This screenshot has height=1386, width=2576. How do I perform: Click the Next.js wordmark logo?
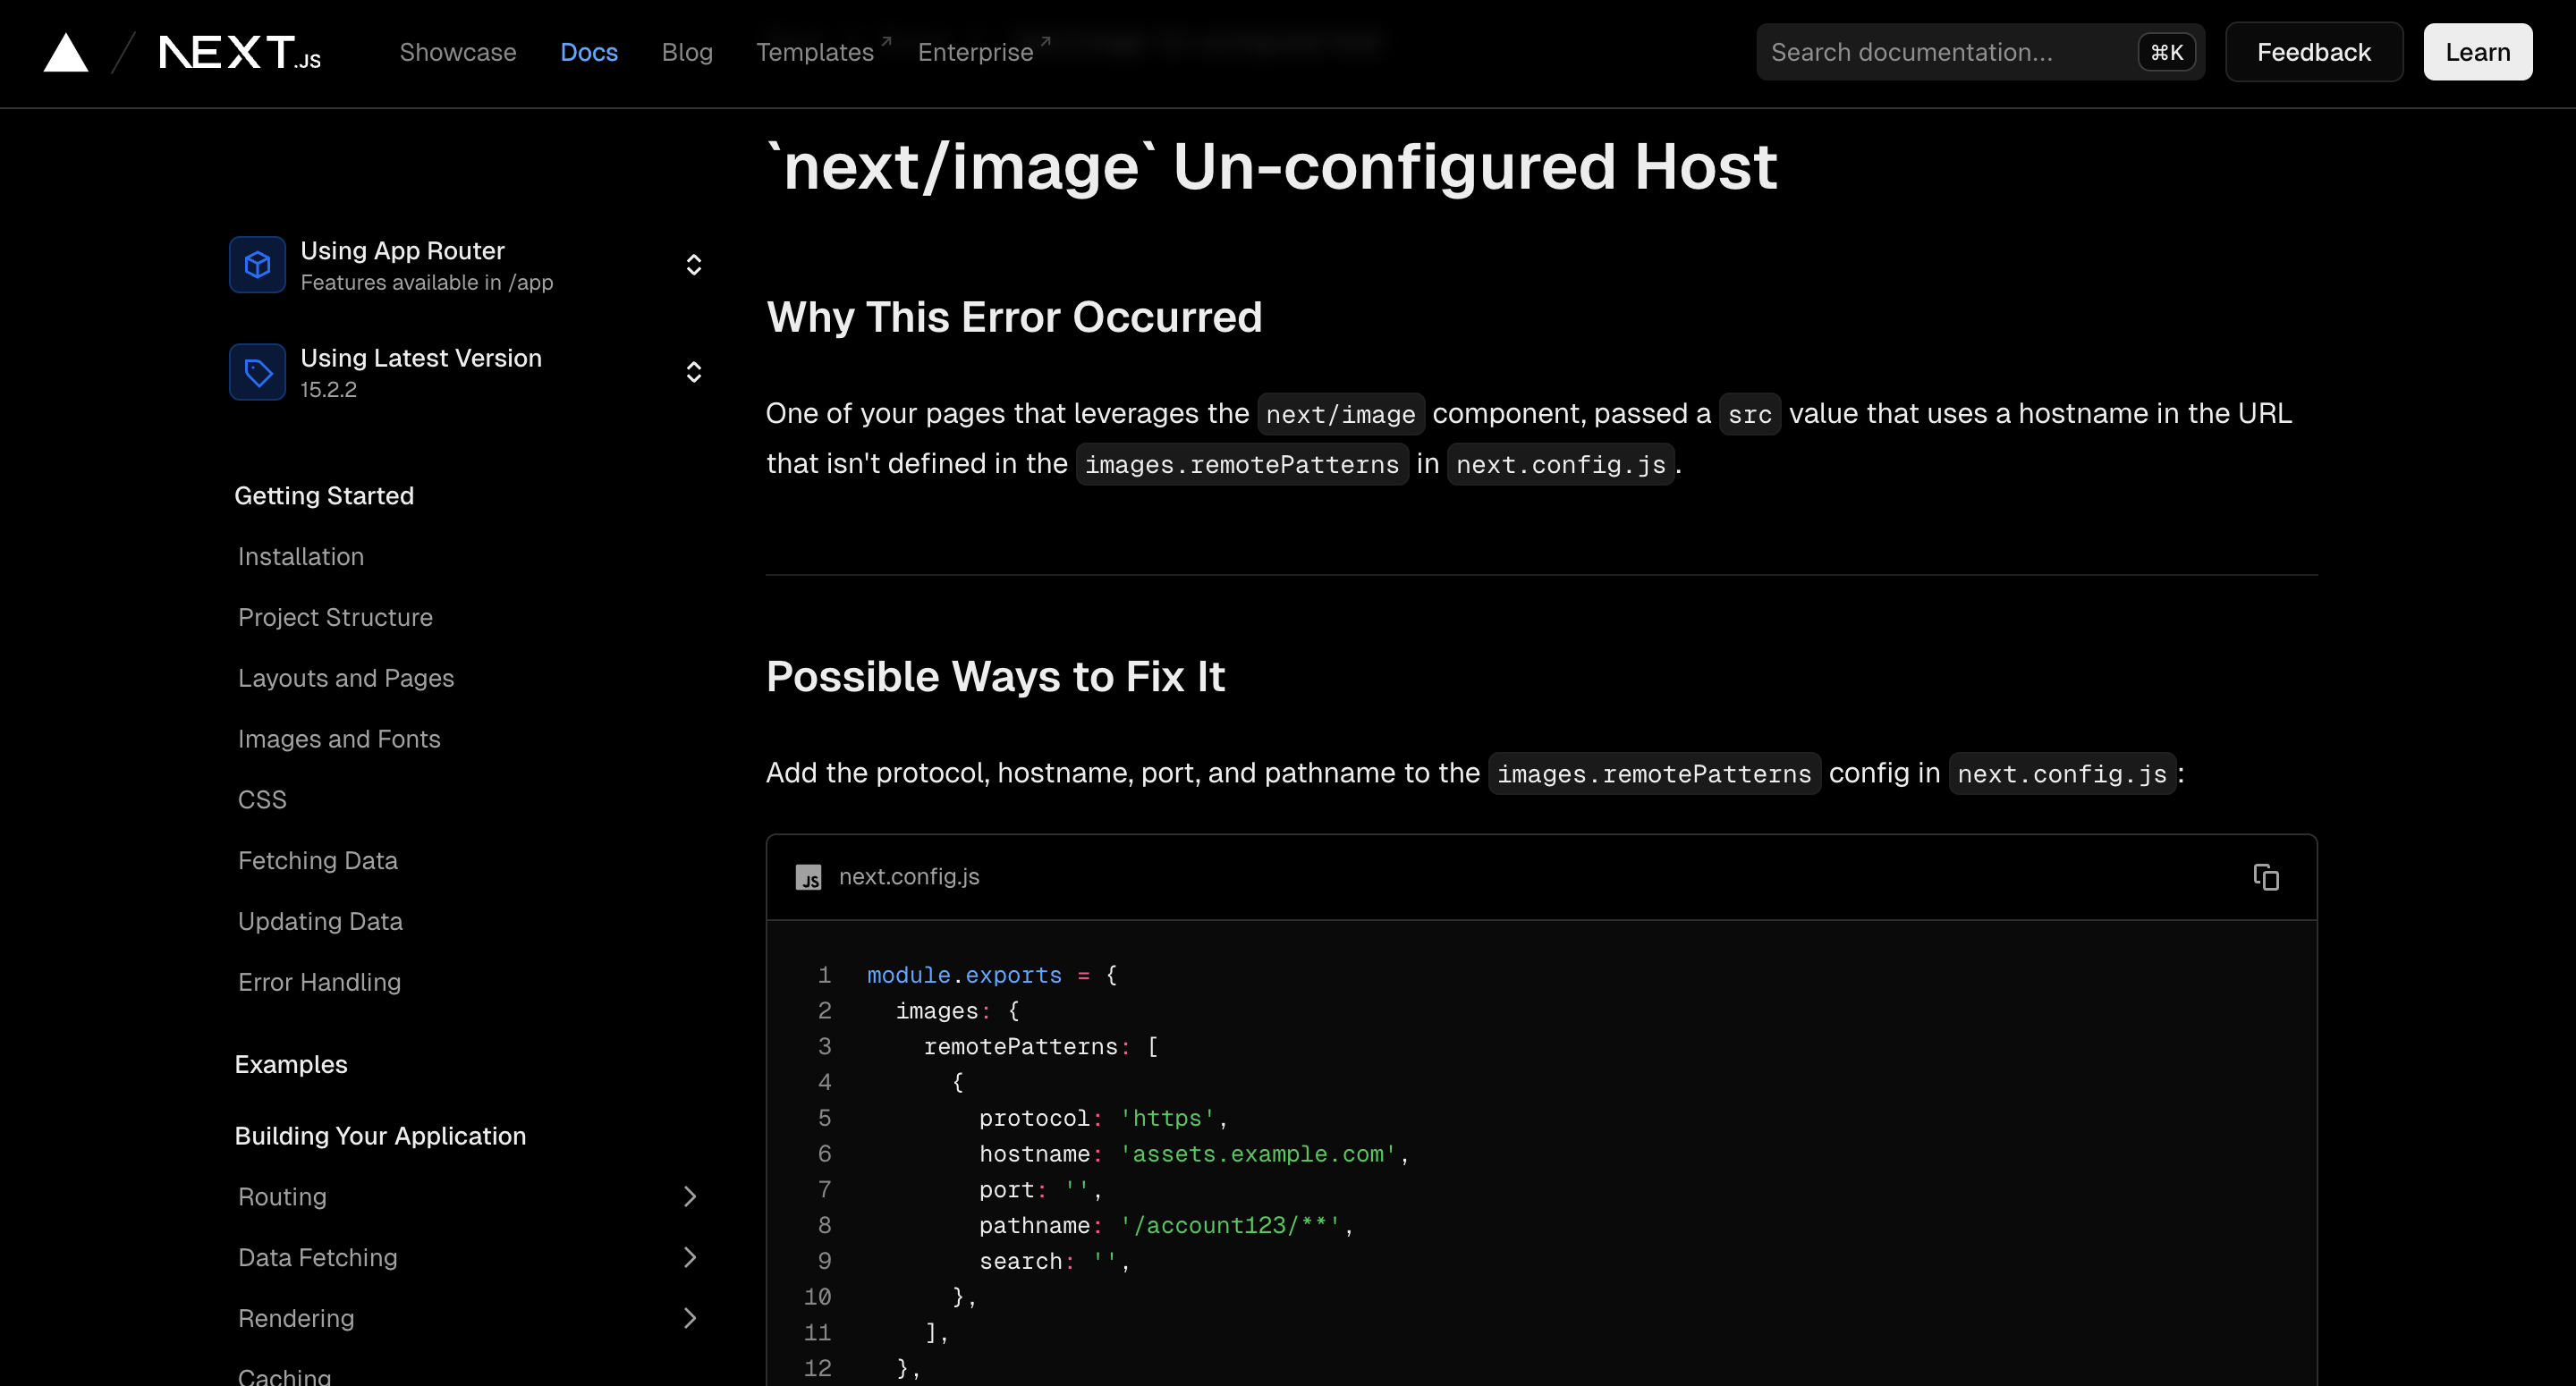tap(240, 53)
